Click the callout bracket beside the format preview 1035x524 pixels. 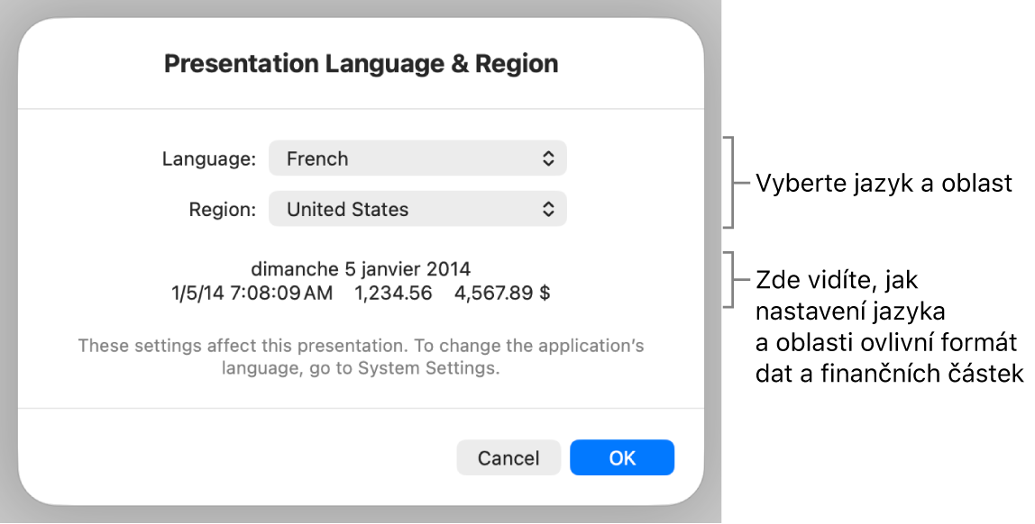(x=732, y=280)
